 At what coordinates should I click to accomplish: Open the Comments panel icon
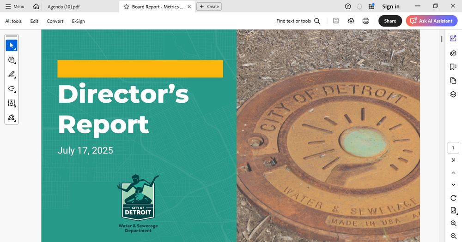[453, 53]
